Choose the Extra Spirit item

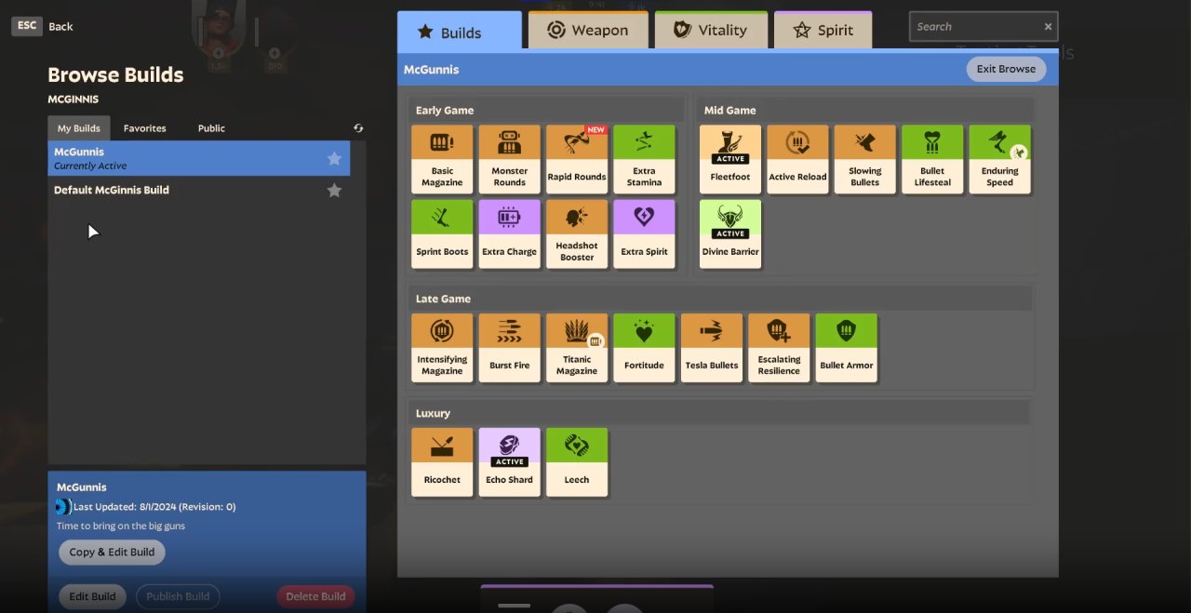pyautogui.click(x=644, y=234)
